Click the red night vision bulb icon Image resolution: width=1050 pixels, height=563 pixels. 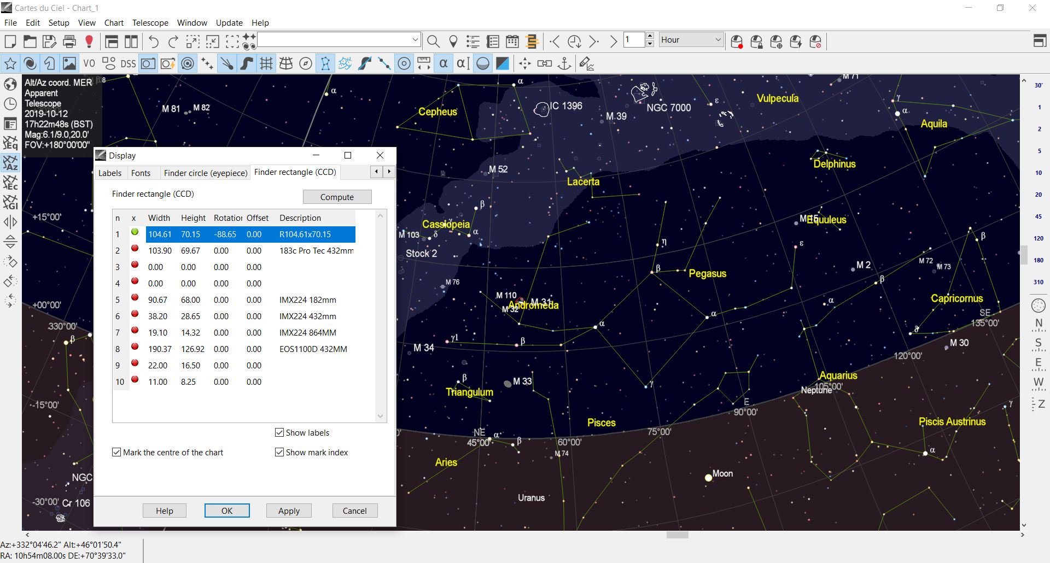[89, 42]
